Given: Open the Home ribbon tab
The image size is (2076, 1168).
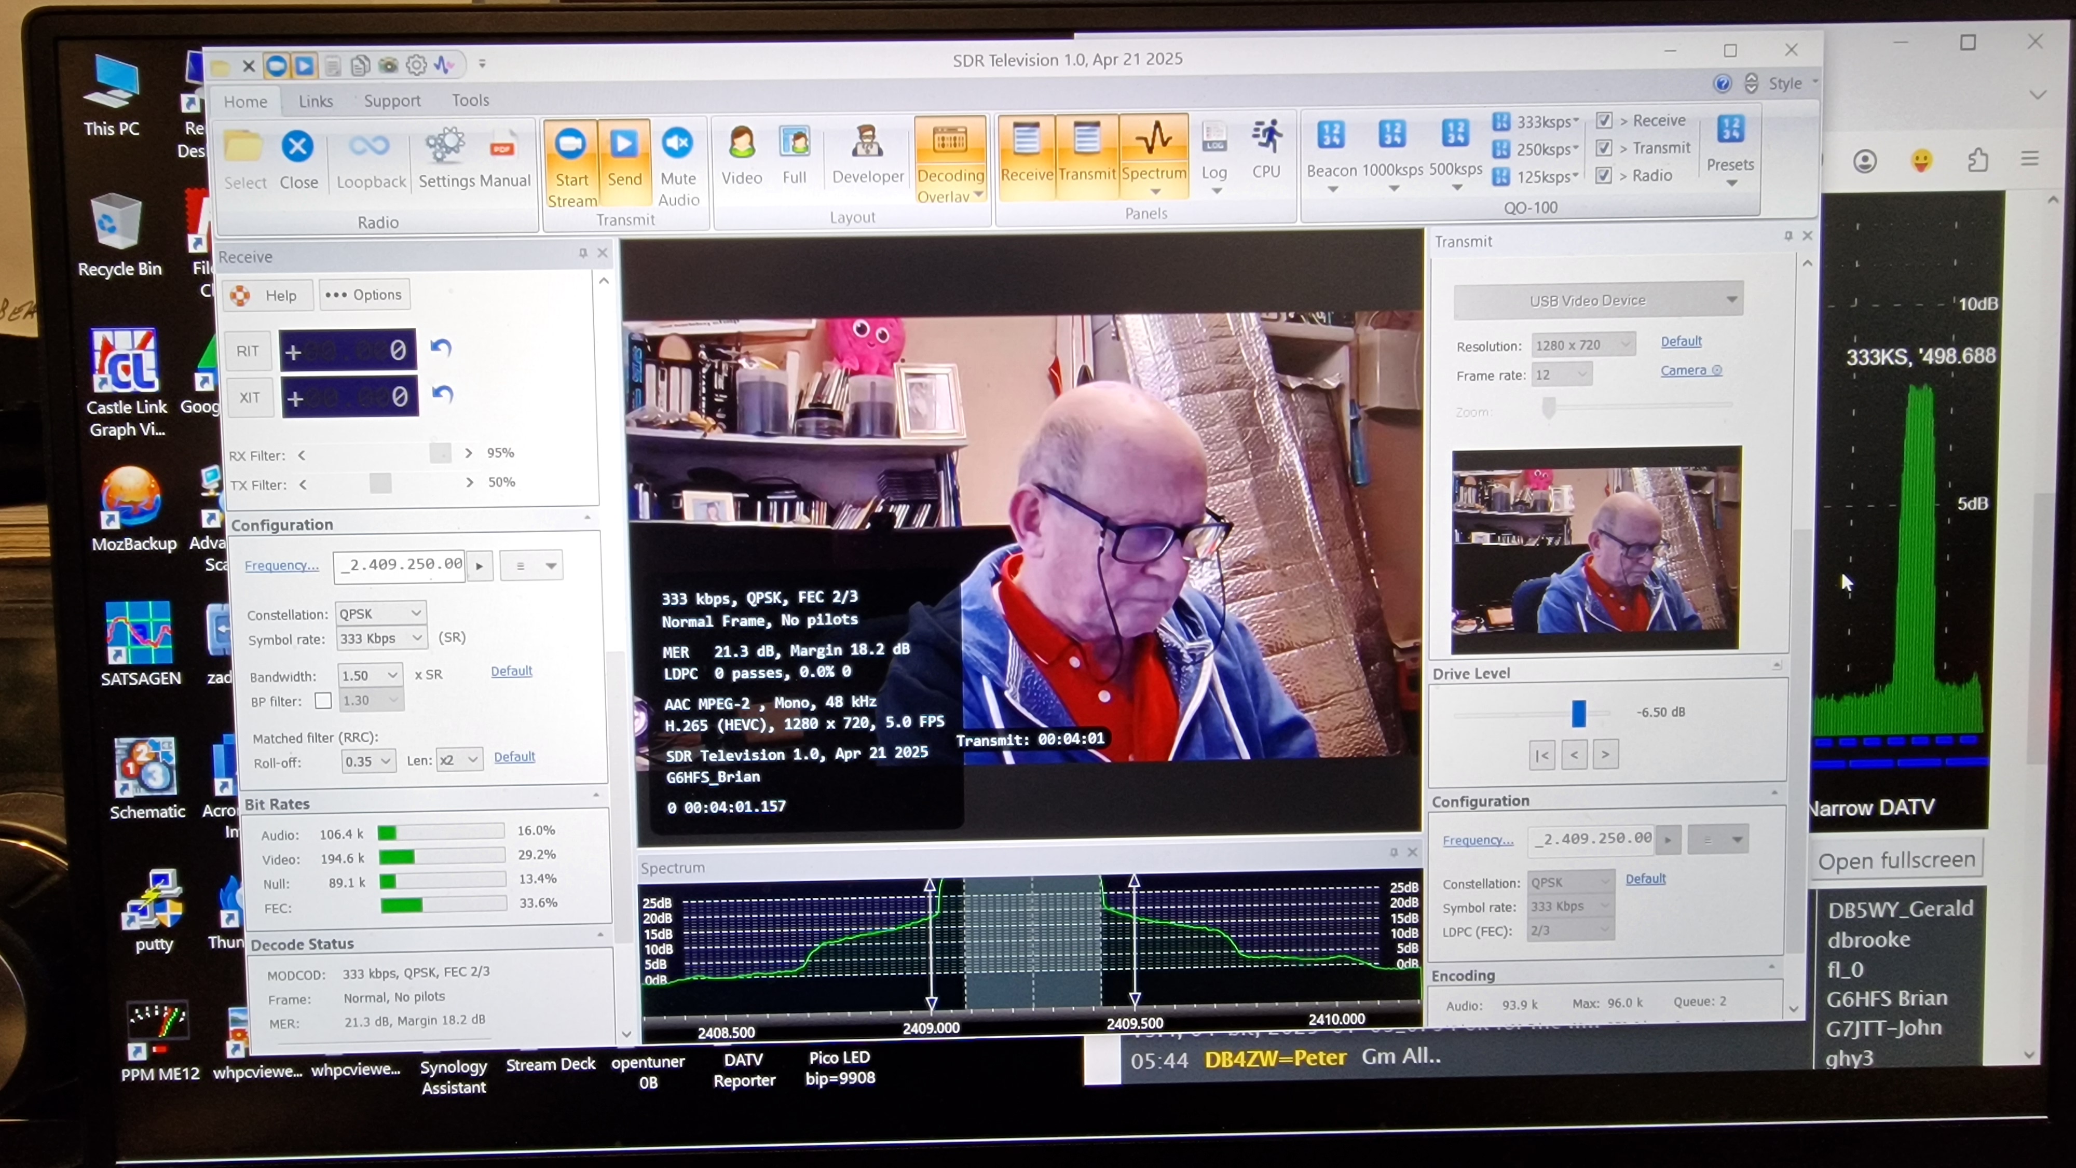Looking at the screenshot, I should [x=245, y=102].
